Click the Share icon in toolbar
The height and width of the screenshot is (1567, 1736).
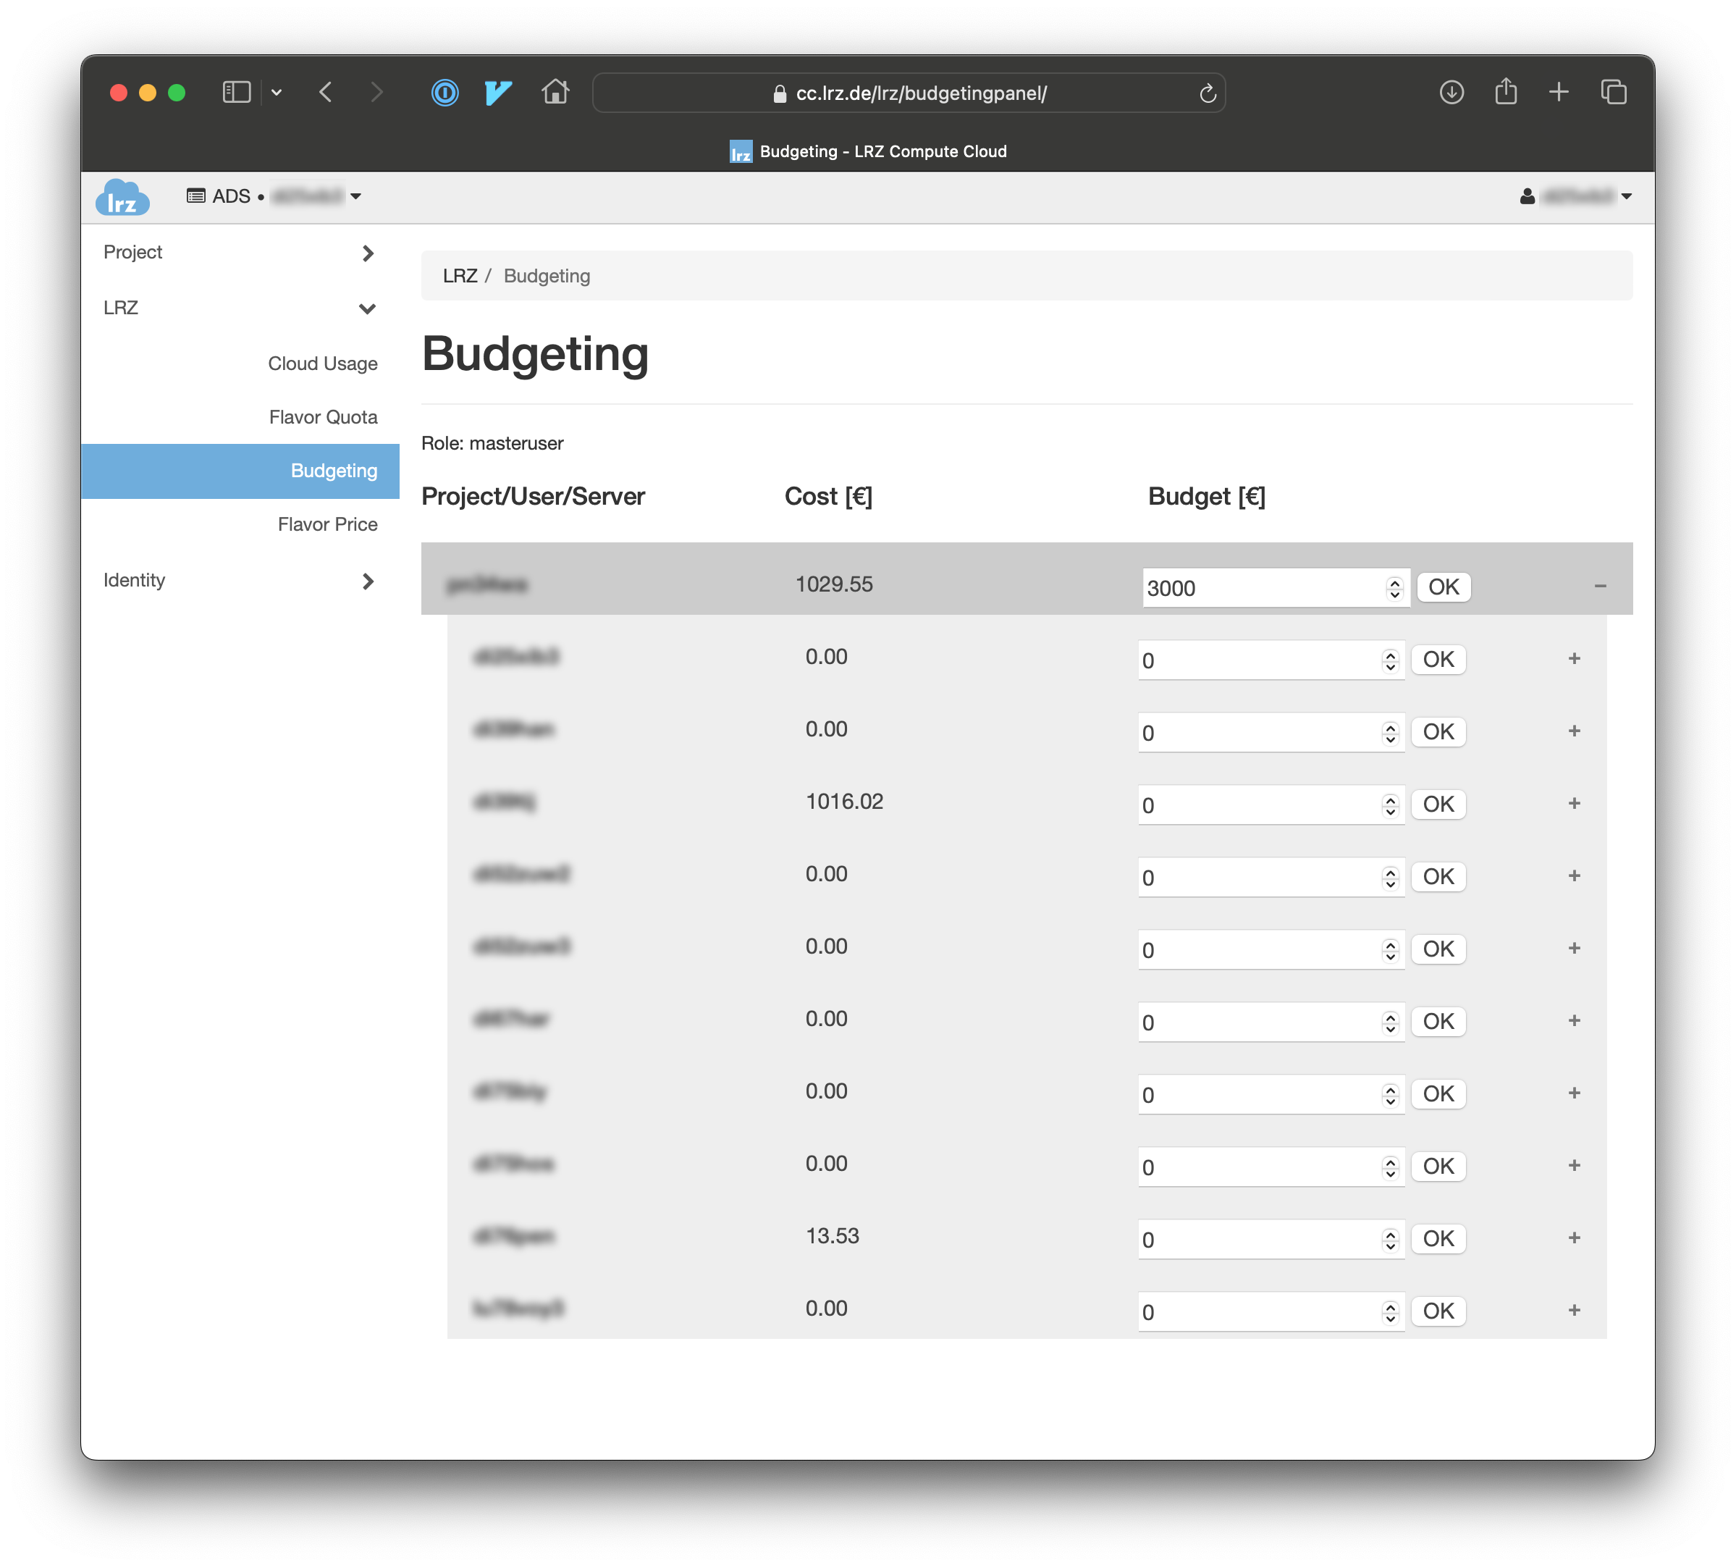tap(1505, 92)
